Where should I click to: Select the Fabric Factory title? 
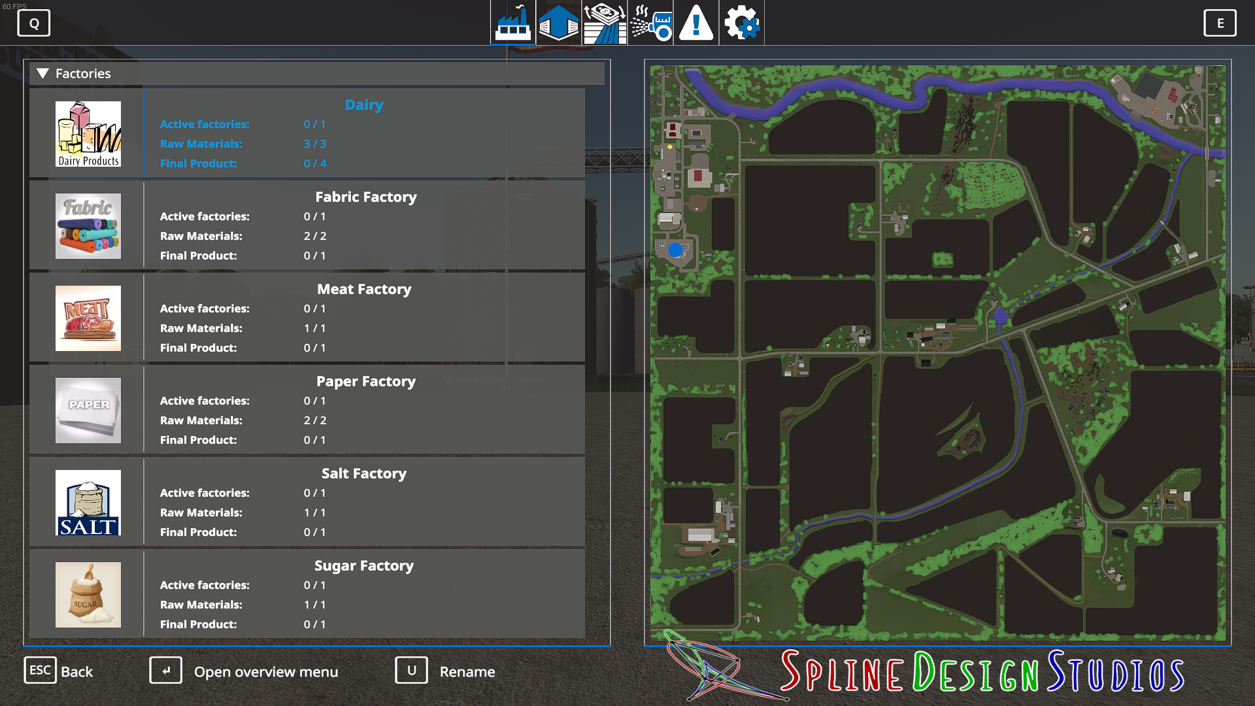click(366, 197)
